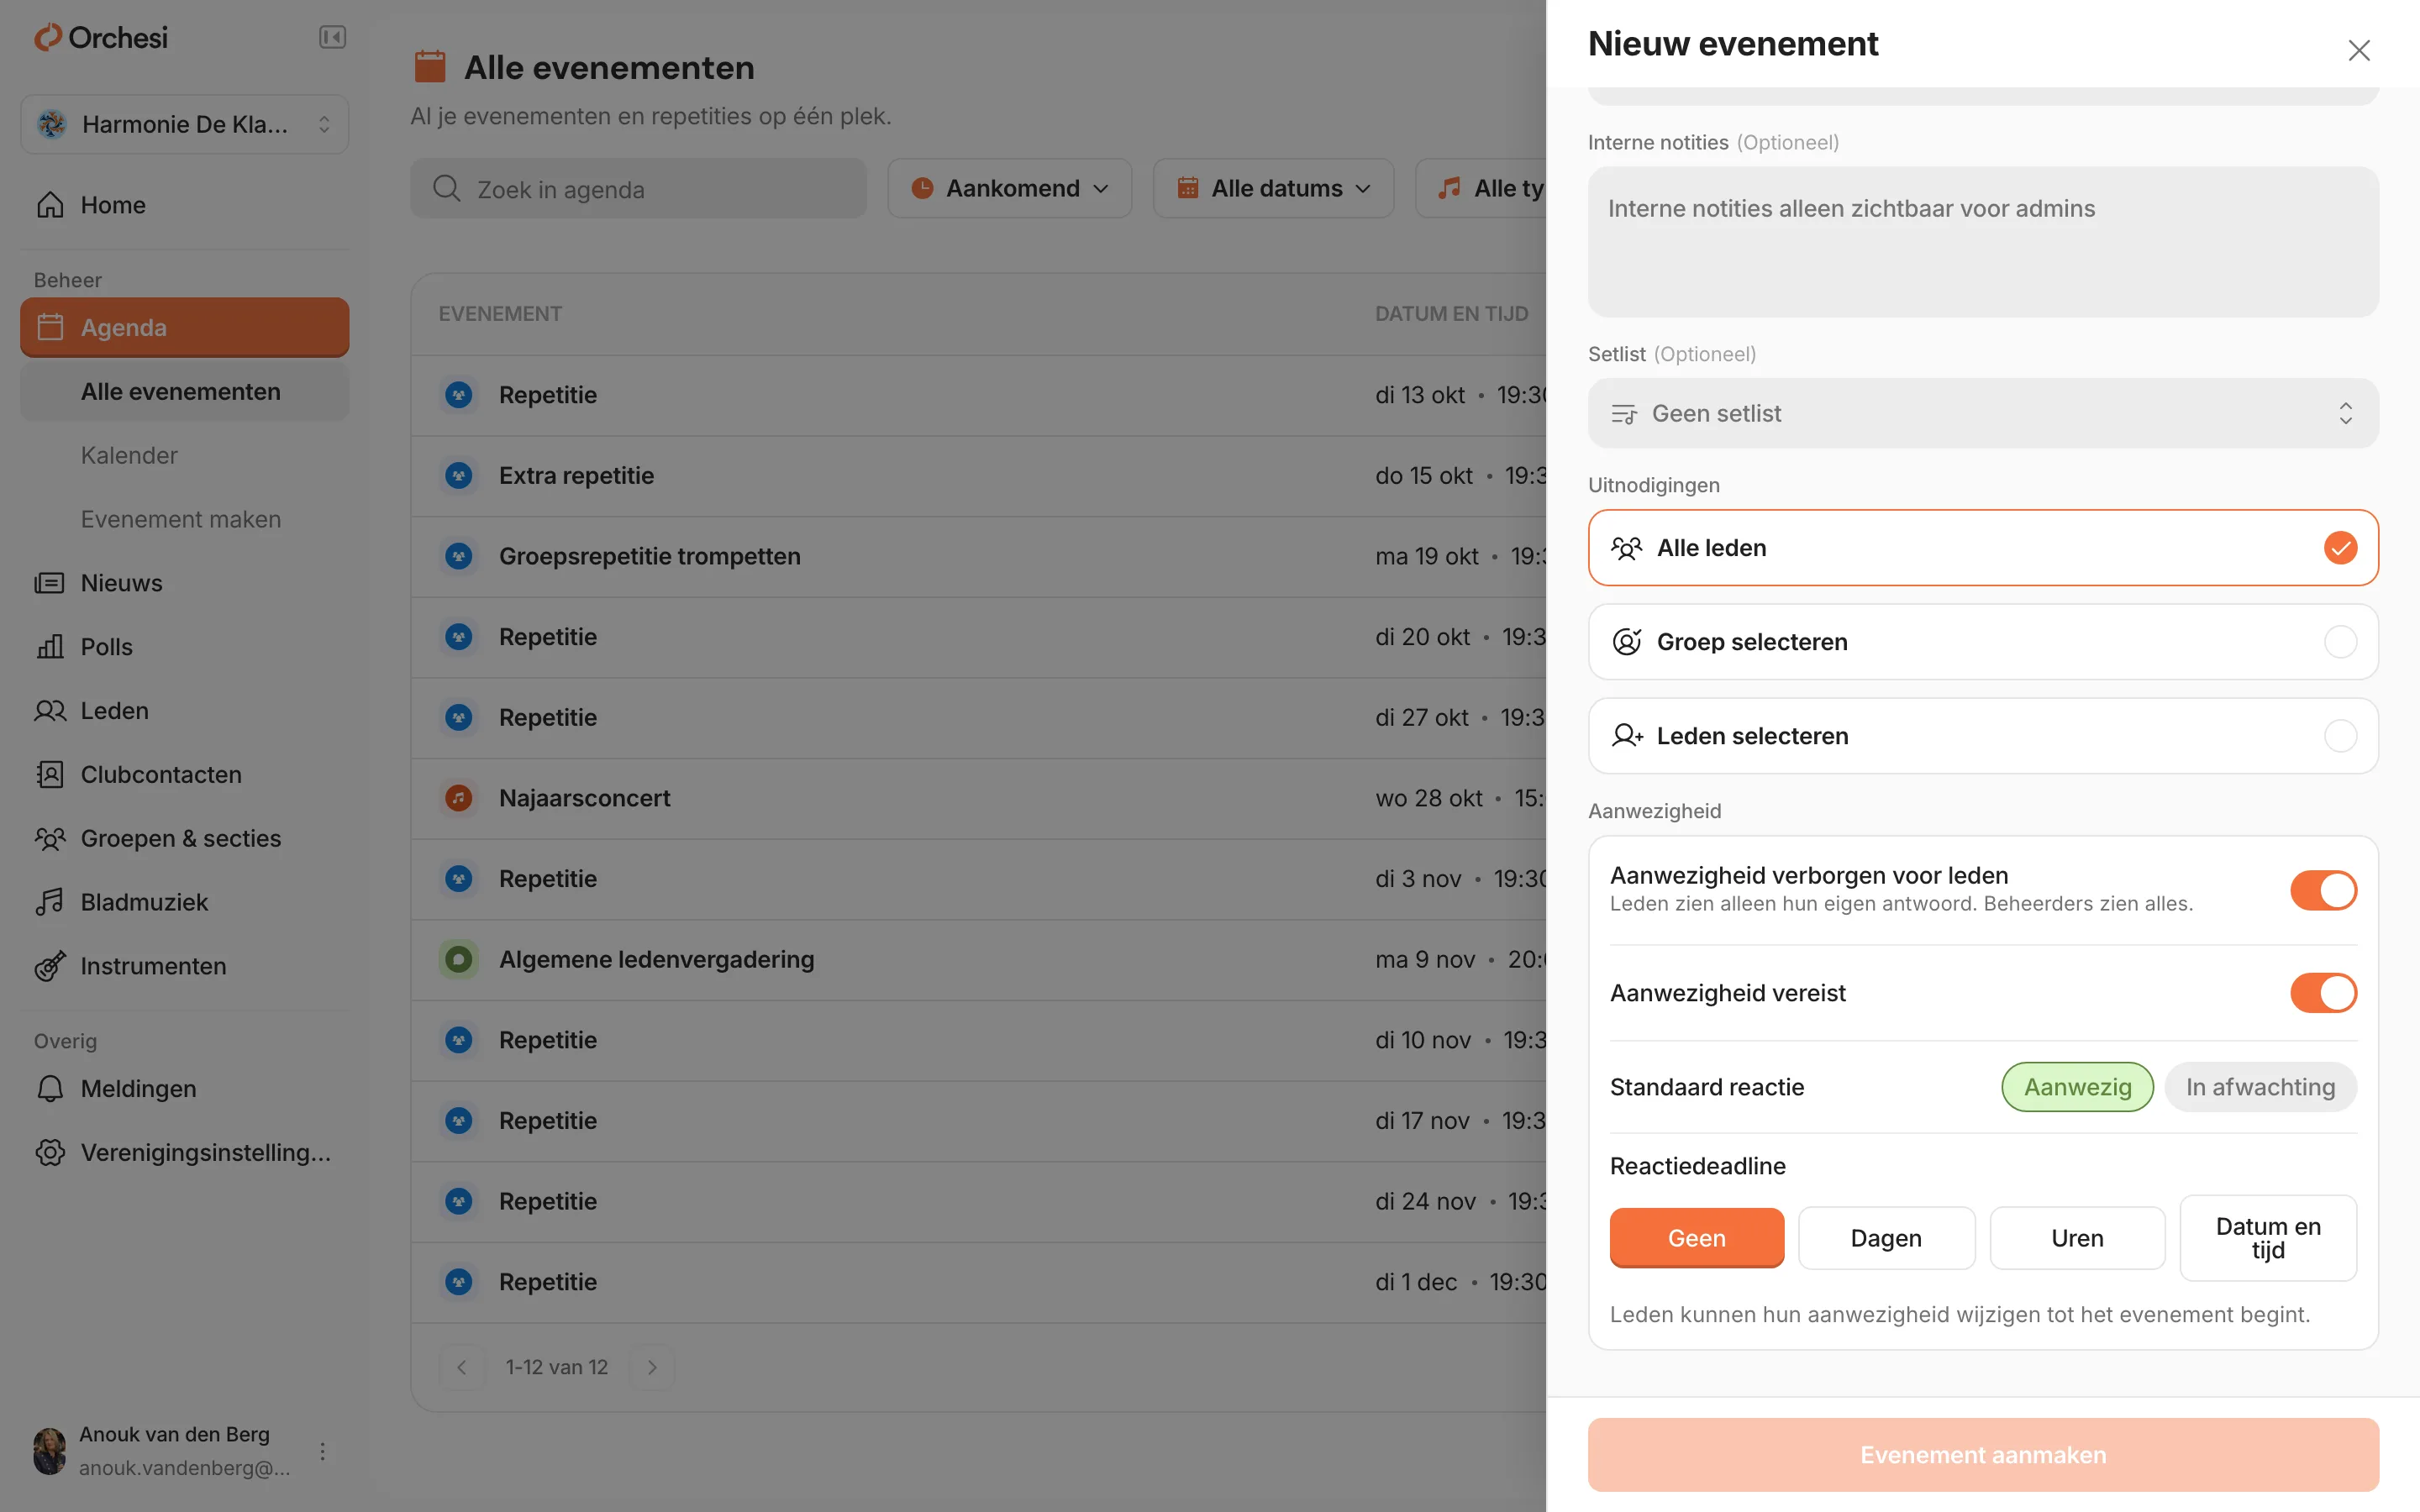
Task: Click the Najaarsconcert event icon
Action: [x=459, y=798]
